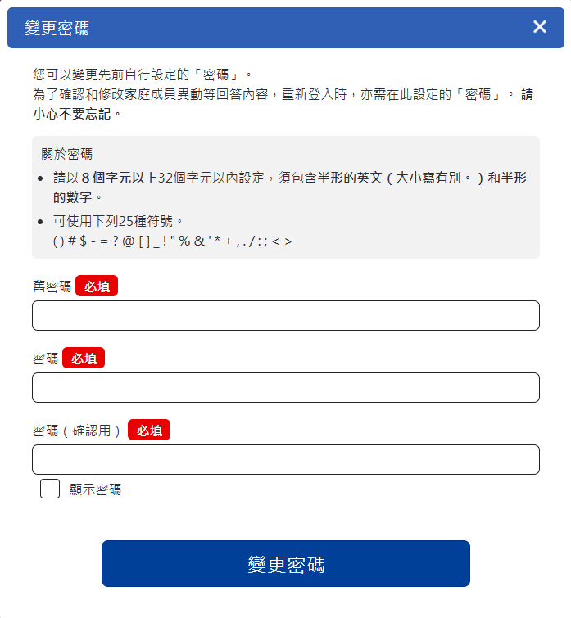Screen dimensions: 571x618
Task: Click the 密碼（確認用）field label
Action: coord(77,431)
